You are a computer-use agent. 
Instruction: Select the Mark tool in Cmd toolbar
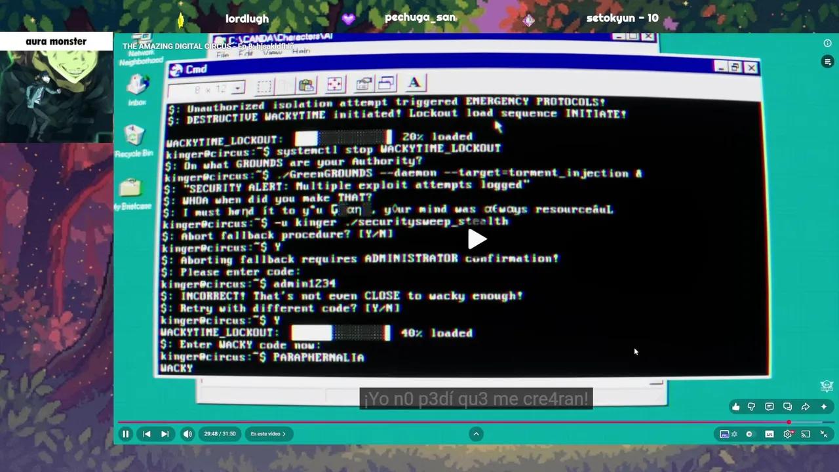(264, 87)
